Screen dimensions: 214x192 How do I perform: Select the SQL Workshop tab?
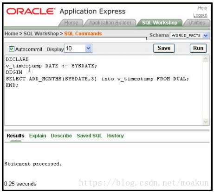pos(160,23)
